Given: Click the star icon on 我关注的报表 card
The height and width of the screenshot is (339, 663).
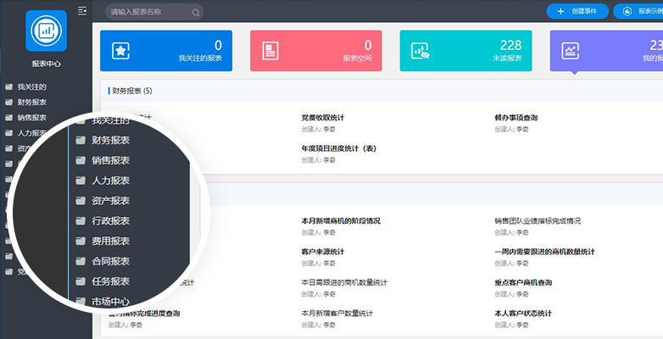Looking at the screenshot, I should [x=120, y=51].
